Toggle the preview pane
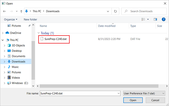Viewport: 169px width, 106px height. point(155,19)
